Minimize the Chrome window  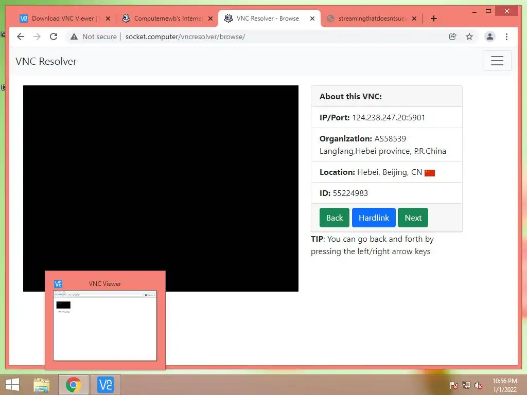tap(474, 11)
